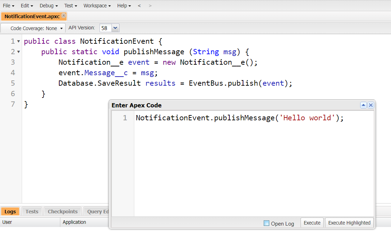The image size is (391, 242).
Task: Select the NotificationEvent.apxc tab
Action: [x=32, y=16]
